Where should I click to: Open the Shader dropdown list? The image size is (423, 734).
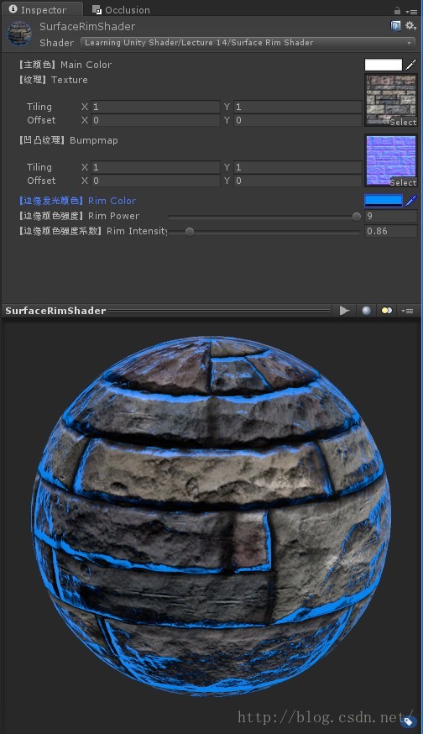[x=248, y=43]
